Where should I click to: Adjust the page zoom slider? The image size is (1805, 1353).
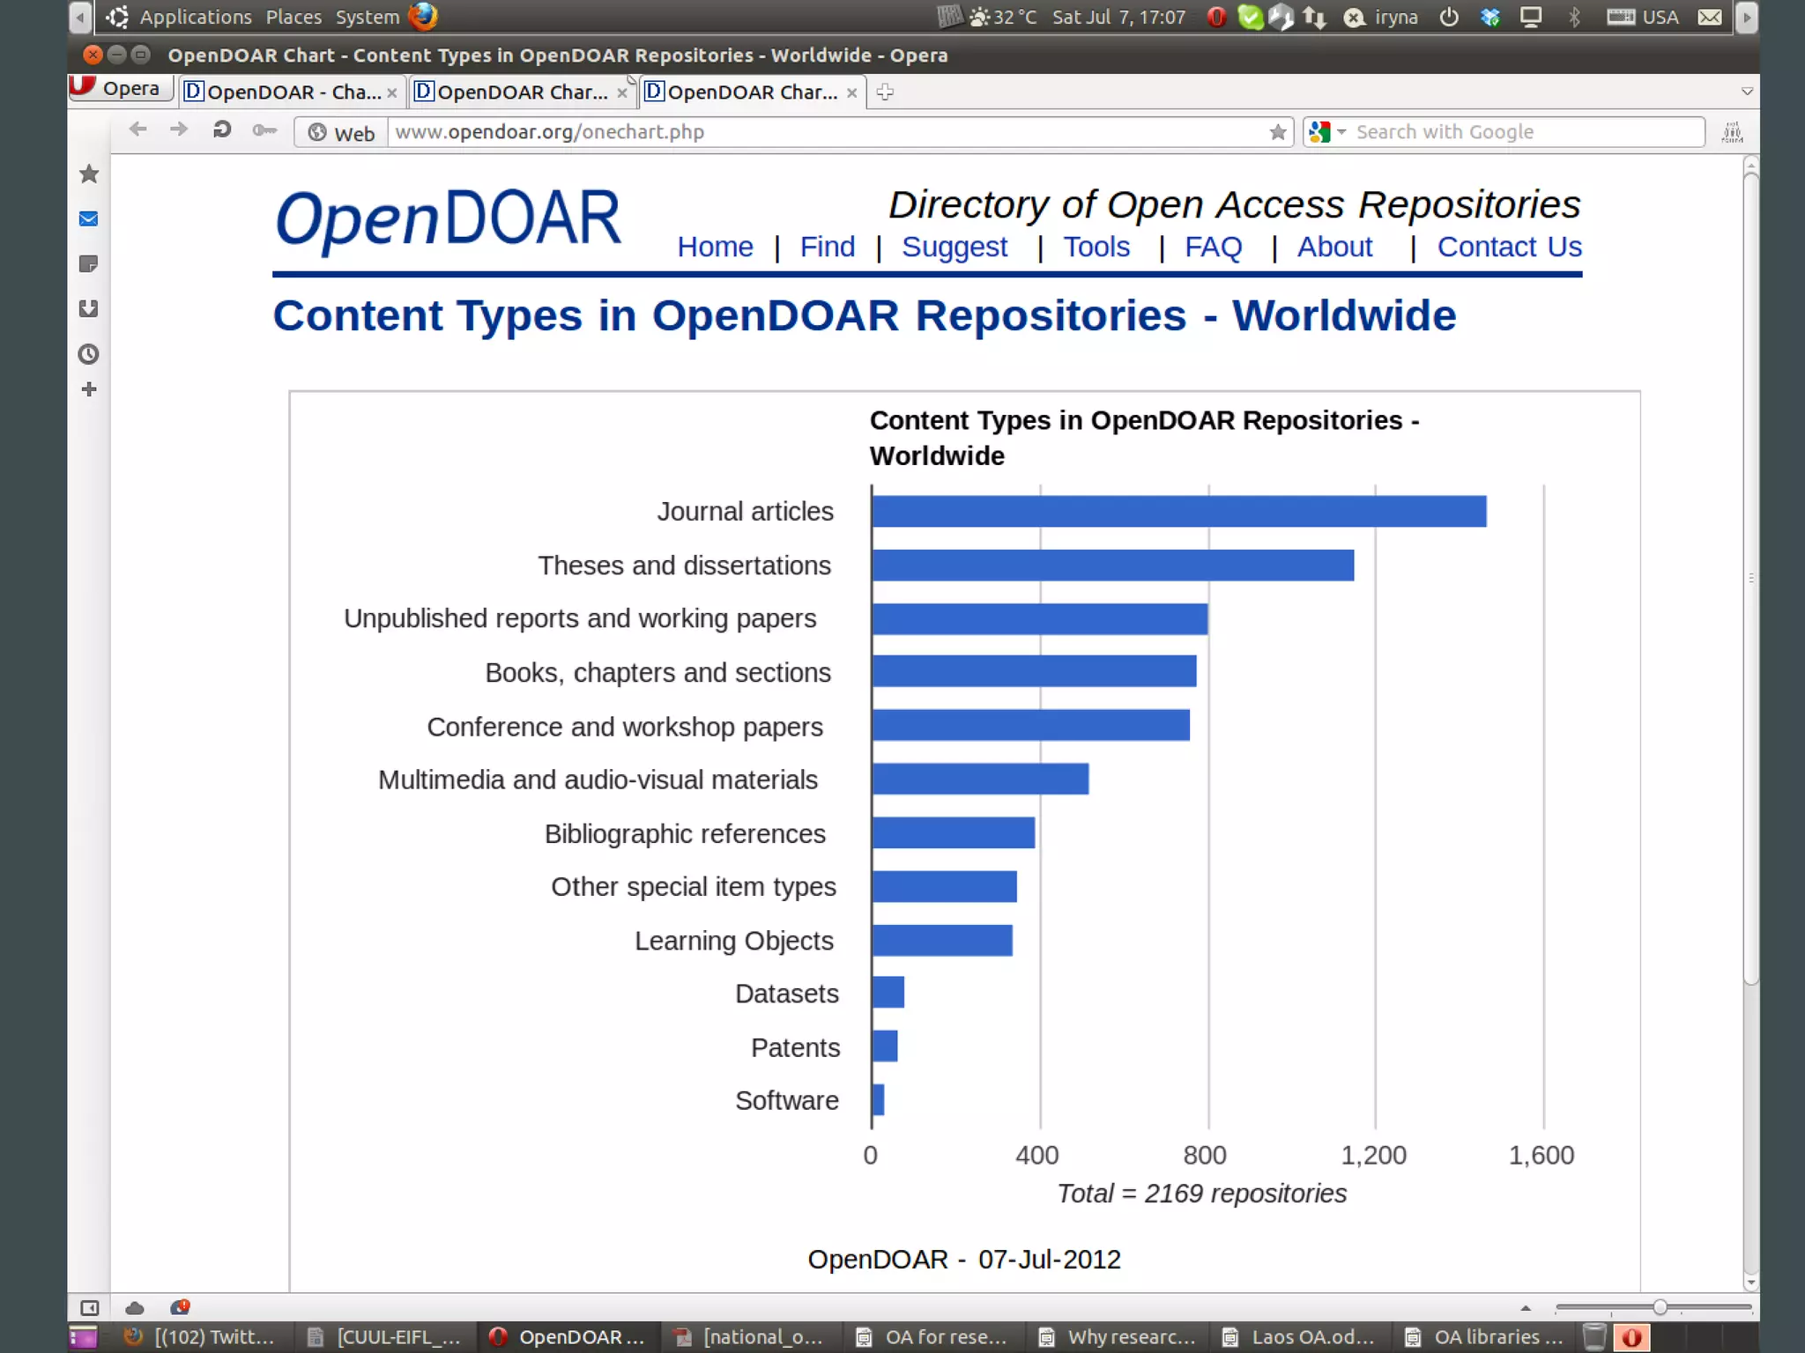coord(1660,1307)
